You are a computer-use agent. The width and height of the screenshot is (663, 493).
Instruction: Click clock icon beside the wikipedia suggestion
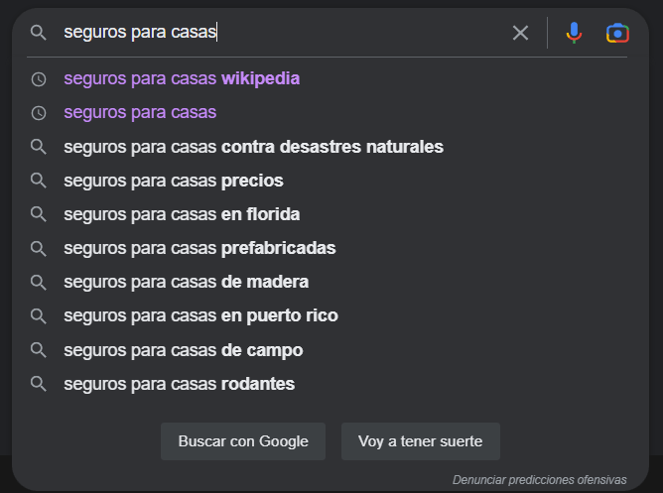pos(39,79)
